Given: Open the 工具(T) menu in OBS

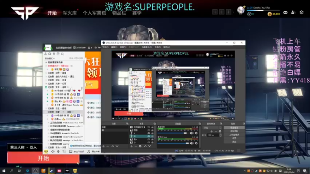Looking at the screenshot, I should pyautogui.click(x=158, y=47).
